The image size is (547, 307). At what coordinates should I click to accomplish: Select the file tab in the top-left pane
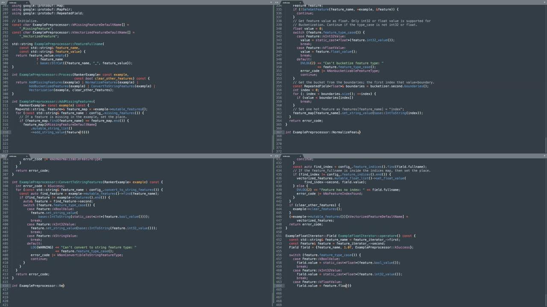point(13,3)
